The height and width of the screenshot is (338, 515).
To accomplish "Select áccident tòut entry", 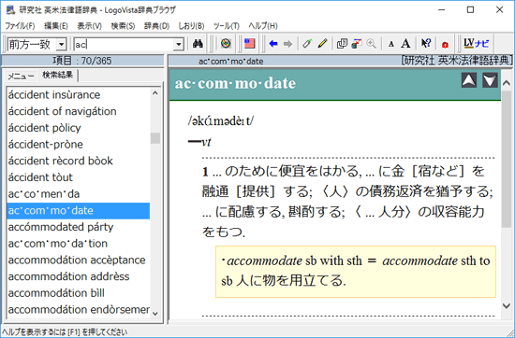I will [78, 177].
